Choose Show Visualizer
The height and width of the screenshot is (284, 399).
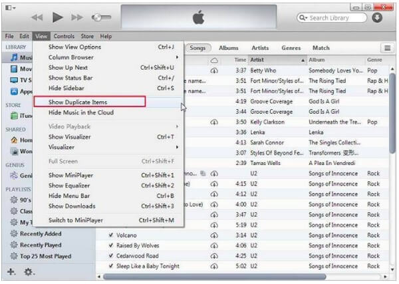(x=108, y=137)
